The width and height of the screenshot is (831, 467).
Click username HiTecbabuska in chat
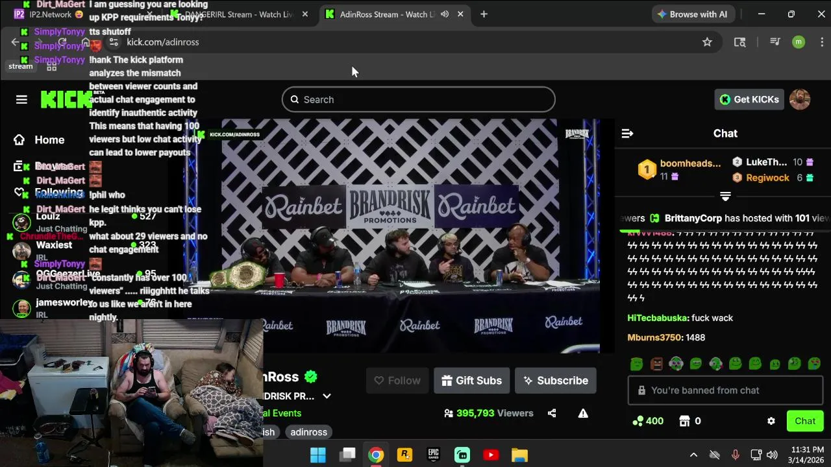click(x=657, y=318)
